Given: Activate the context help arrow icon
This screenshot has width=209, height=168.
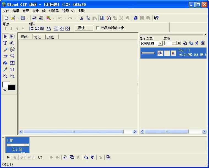Looking at the screenshot, I should (156, 18).
